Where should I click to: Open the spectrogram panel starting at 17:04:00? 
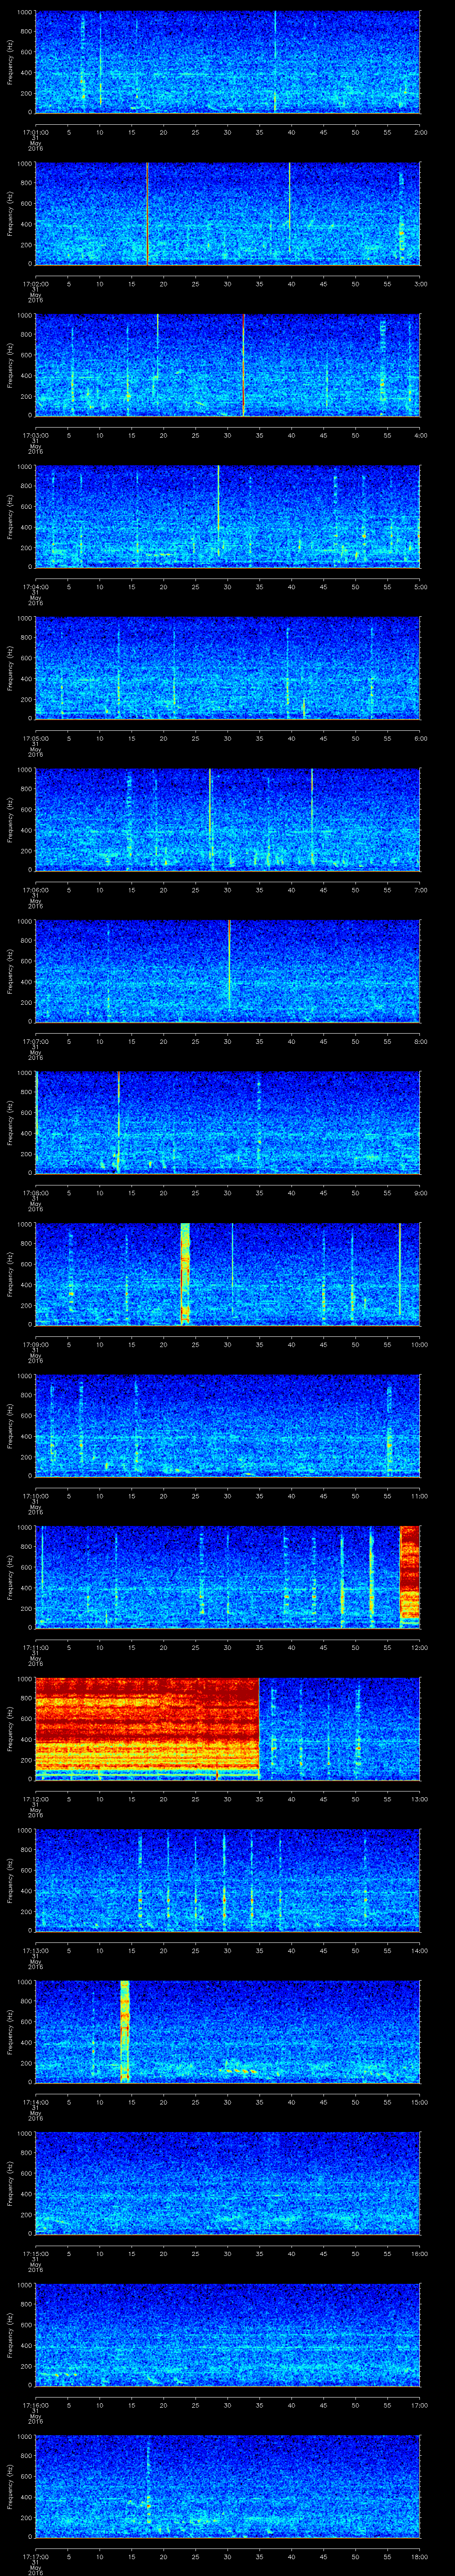[227, 516]
